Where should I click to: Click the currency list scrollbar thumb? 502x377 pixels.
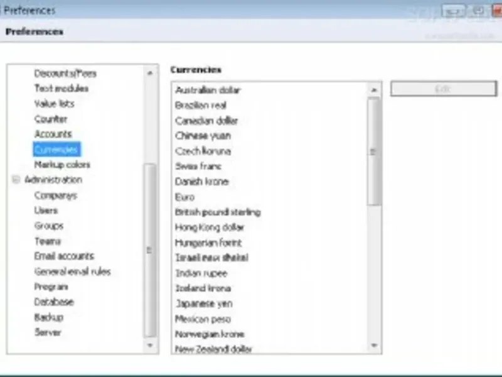pos(373,151)
